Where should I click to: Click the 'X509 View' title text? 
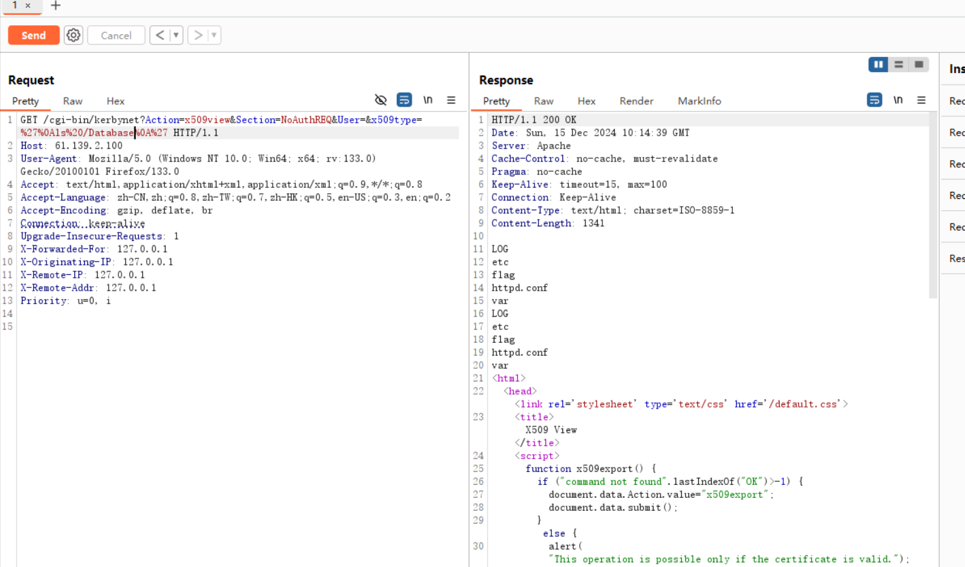[x=551, y=429]
